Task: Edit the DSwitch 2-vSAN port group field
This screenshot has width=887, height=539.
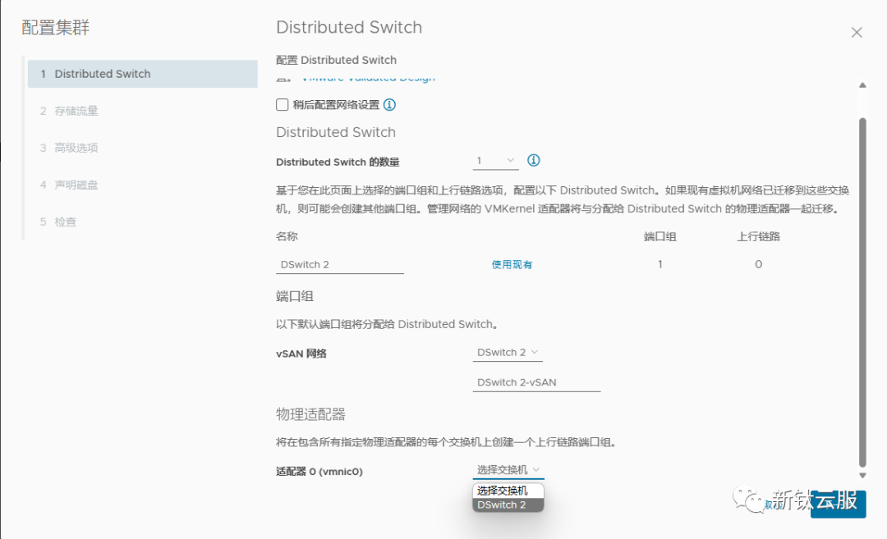Action: click(536, 382)
